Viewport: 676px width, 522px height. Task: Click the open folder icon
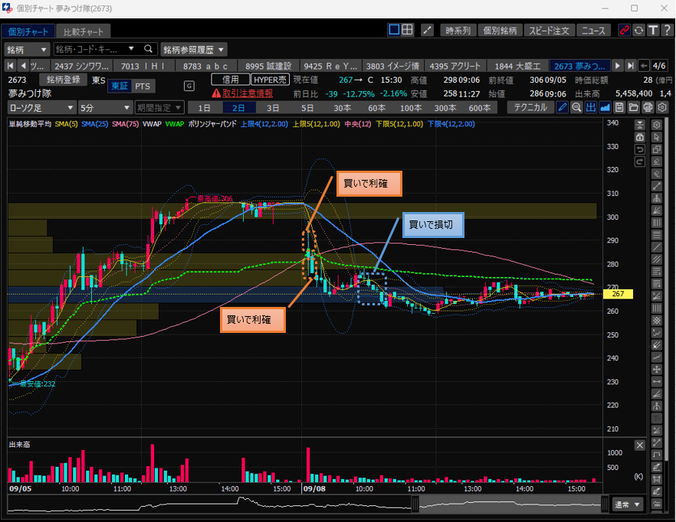click(634, 108)
